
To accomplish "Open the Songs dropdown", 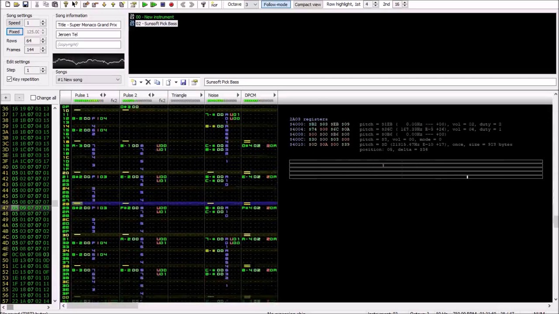I will coord(88,80).
